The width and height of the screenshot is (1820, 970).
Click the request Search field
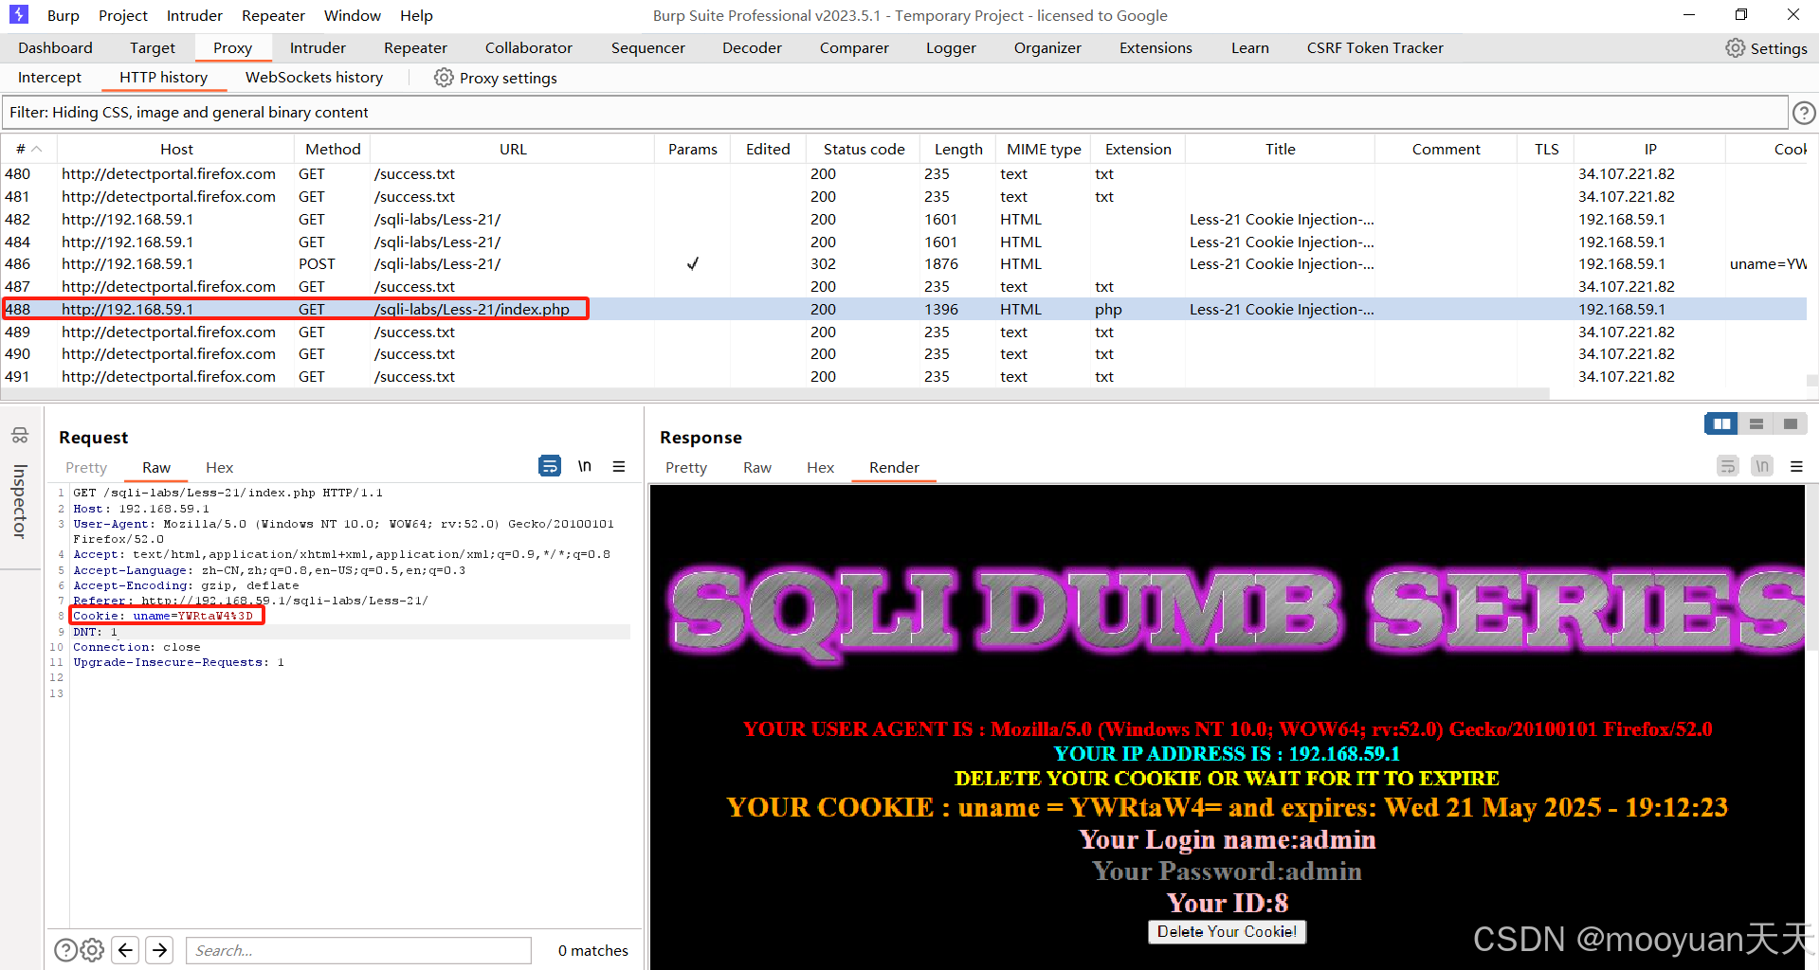(358, 950)
